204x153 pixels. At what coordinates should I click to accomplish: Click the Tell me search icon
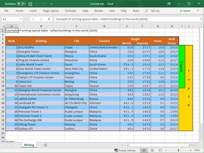pyautogui.click(x=146, y=11)
